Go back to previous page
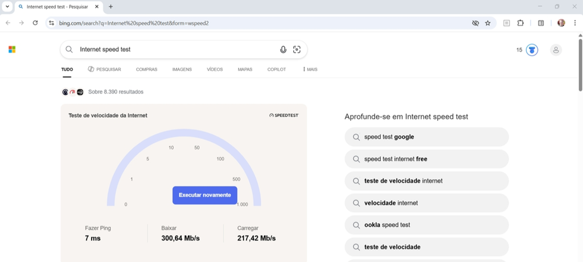Viewport: 583px width, 262px height. click(x=8, y=23)
